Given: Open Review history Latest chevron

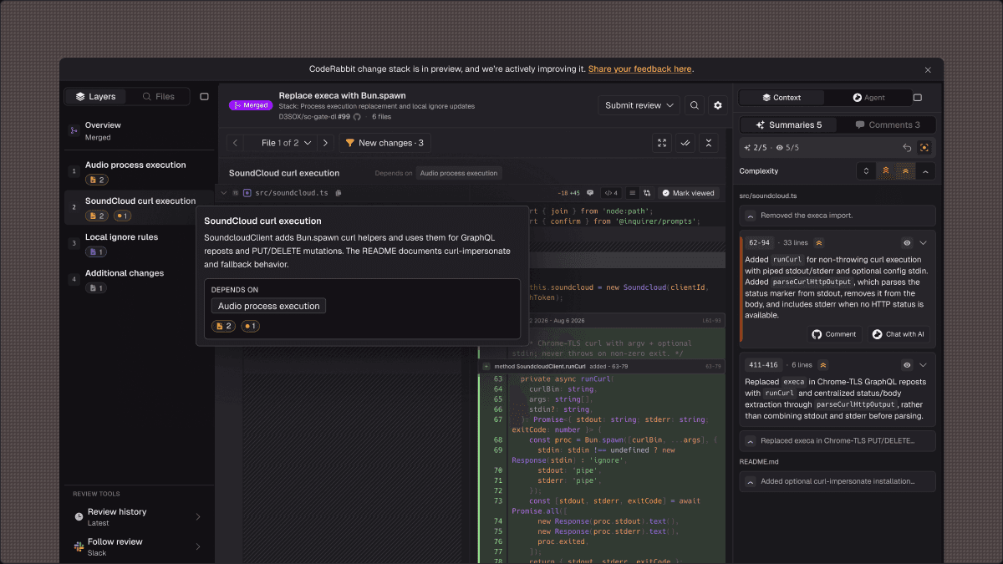Looking at the screenshot, I should [x=198, y=517].
